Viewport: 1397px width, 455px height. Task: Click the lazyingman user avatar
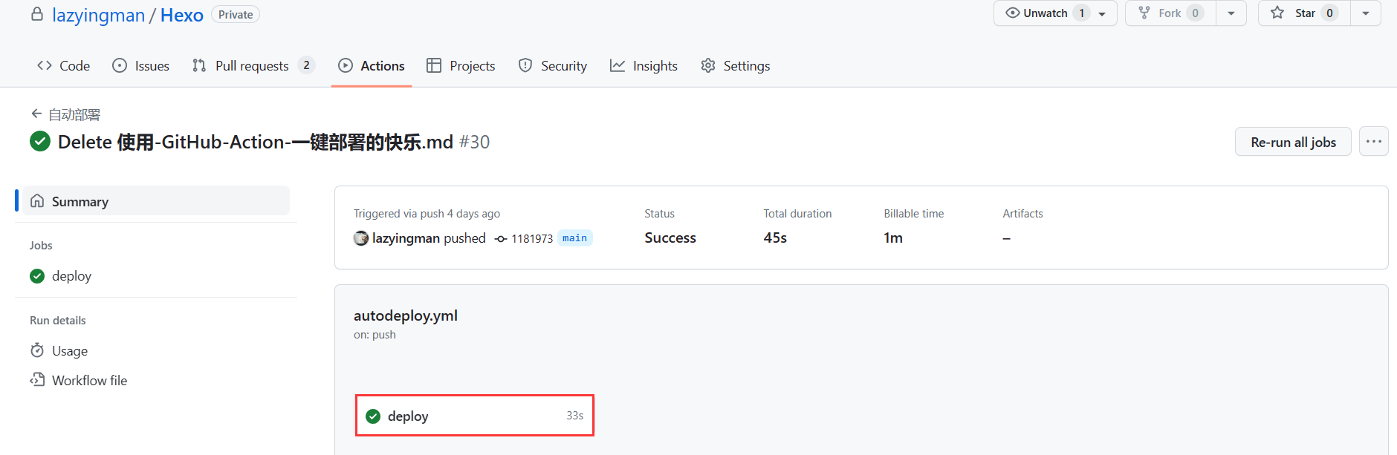click(361, 238)
